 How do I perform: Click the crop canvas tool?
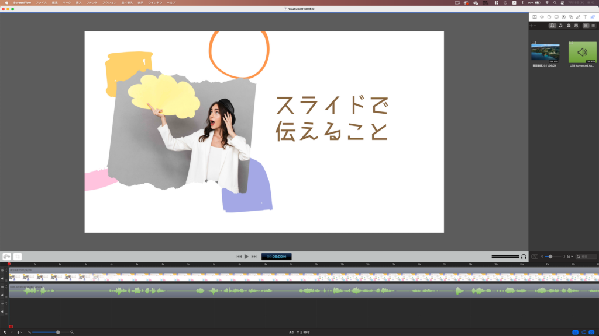(18, 257)
